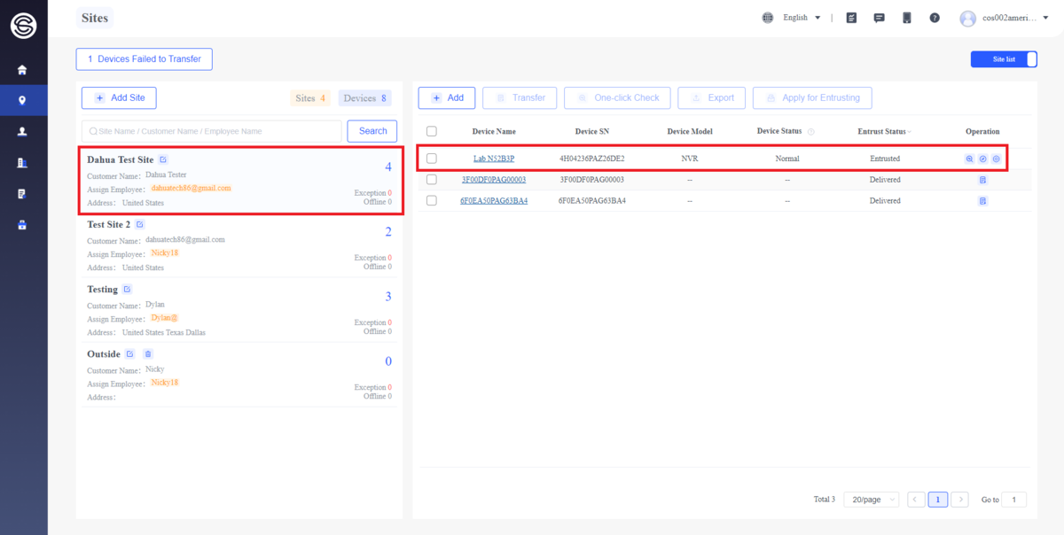Switch to the Sites 4 tab

310,98
